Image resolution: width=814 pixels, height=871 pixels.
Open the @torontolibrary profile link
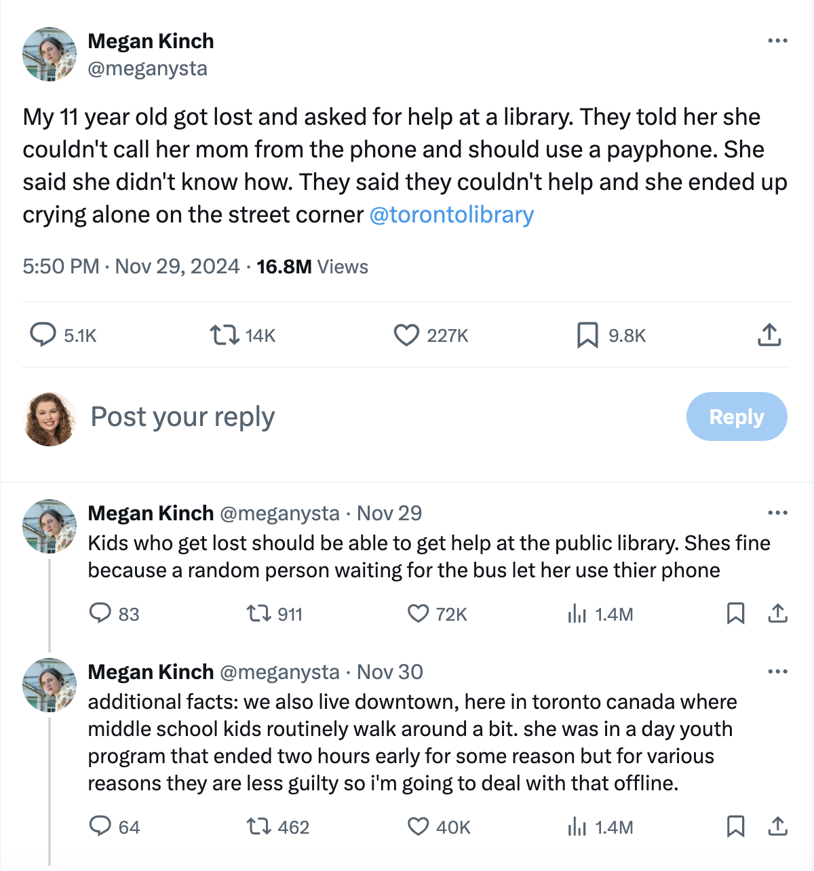click(451, 214)
